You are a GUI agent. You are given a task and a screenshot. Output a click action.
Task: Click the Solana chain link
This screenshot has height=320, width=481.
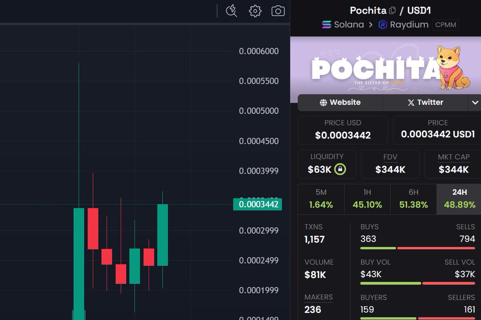pyautogui.click(x=343, y=25)
